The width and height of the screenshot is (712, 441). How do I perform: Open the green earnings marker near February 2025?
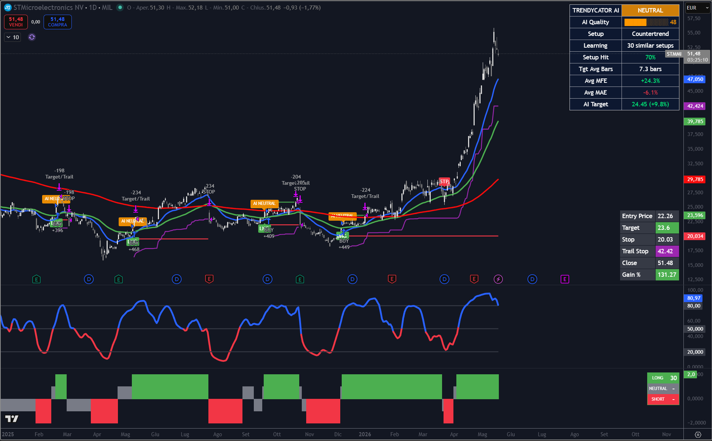point(36,279)
